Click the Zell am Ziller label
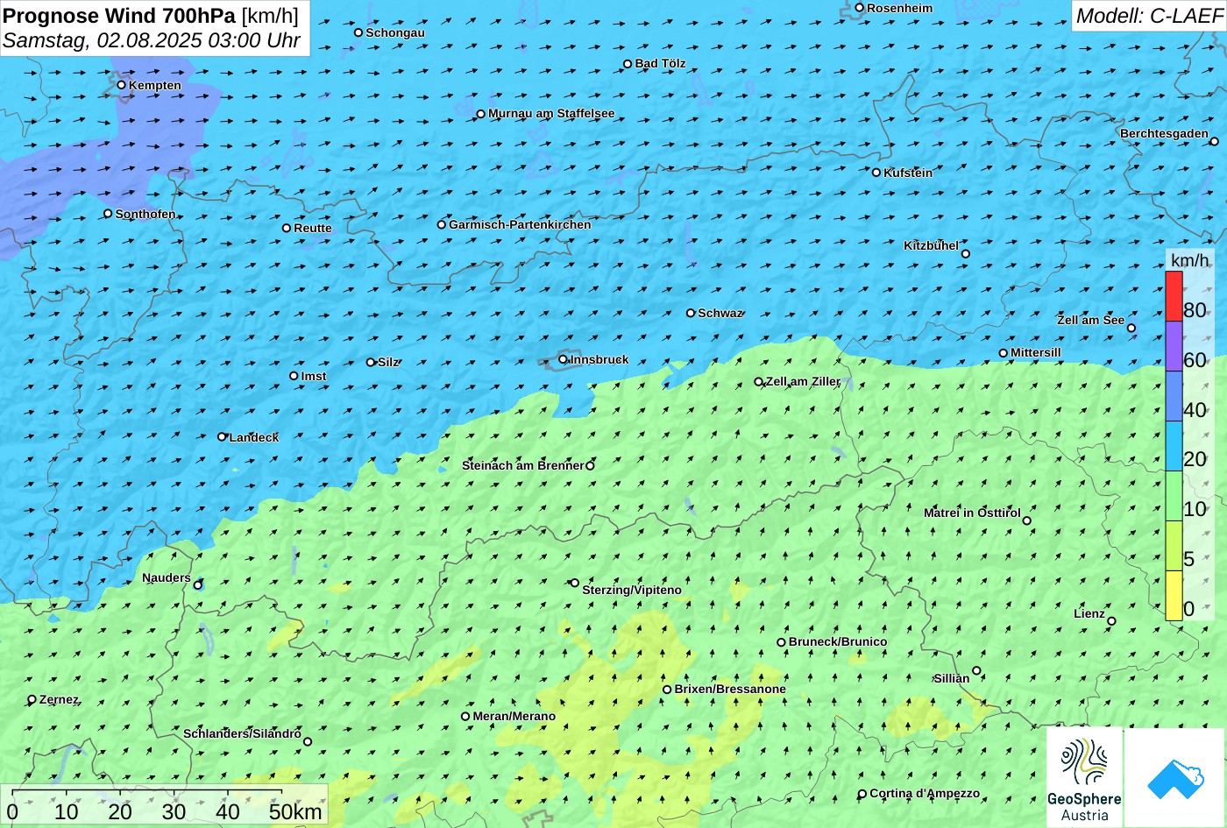 [x=804, y=382]
